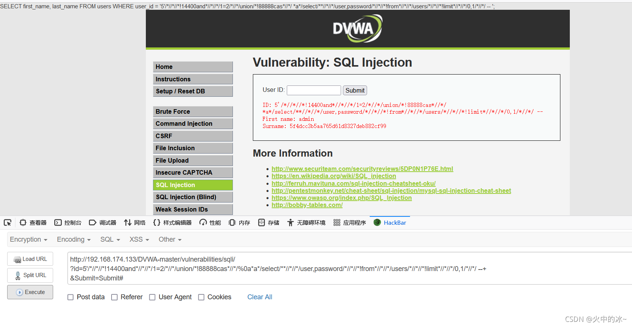
Task: Open the Command Injection page
Action: [x=193, y=123]
